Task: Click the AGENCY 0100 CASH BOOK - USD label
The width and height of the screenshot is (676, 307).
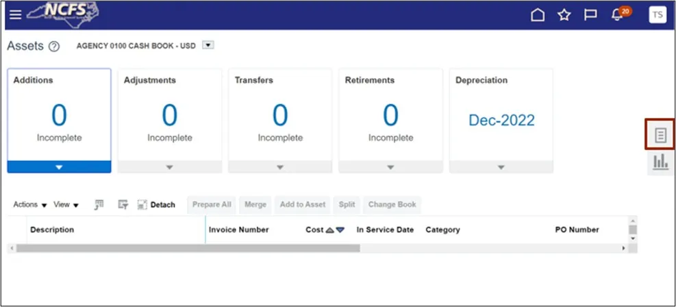Action: click(136, 46)
